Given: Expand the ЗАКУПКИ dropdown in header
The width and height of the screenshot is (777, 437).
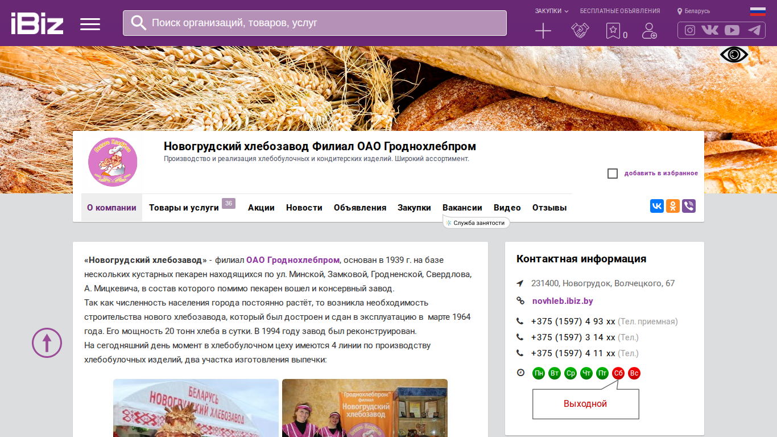Looking at the screenshot, I should 552,11.
